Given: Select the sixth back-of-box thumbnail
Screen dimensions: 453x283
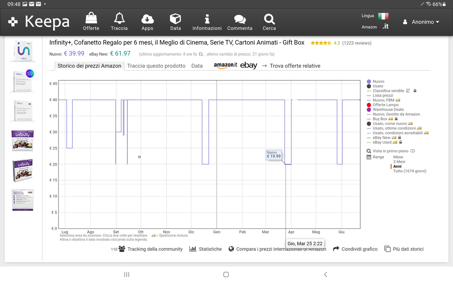Looking at the screenshot, I should tap(22, 200).
